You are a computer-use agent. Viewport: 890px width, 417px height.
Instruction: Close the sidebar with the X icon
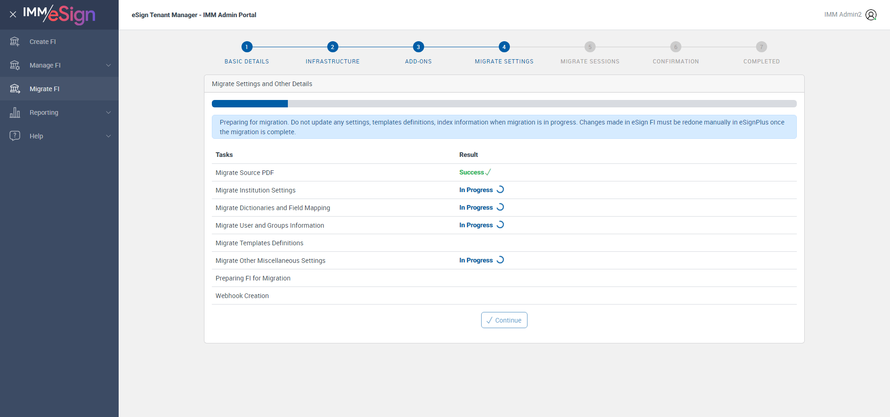[13, 14]
